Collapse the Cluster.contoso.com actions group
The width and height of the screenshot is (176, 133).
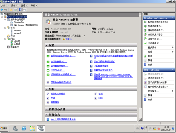[173, 18]
